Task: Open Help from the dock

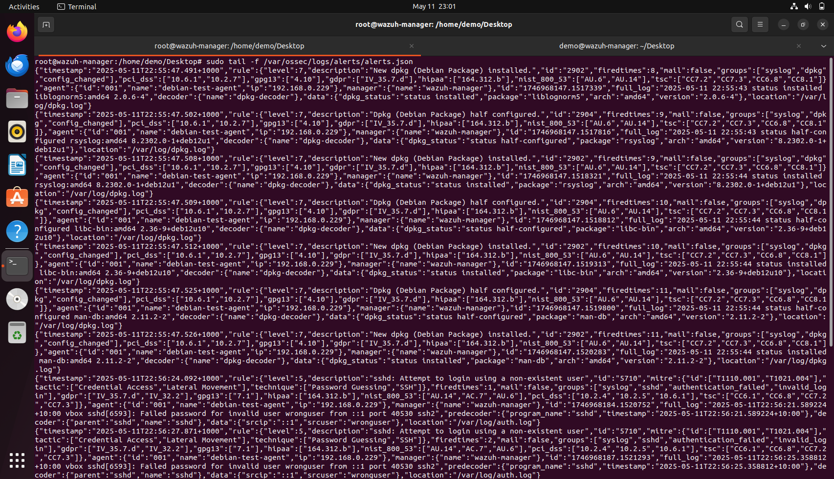Action: 17,231
